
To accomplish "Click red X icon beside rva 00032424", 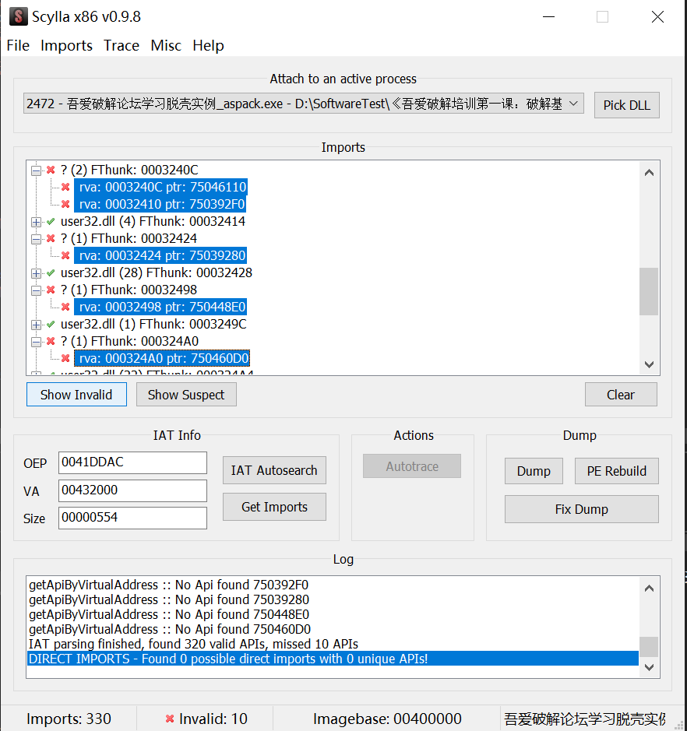I will (x=65, y=256).
